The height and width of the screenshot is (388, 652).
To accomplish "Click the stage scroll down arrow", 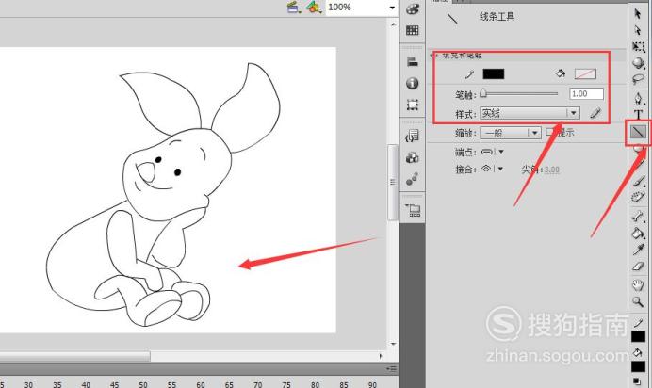I will [393, 344].
